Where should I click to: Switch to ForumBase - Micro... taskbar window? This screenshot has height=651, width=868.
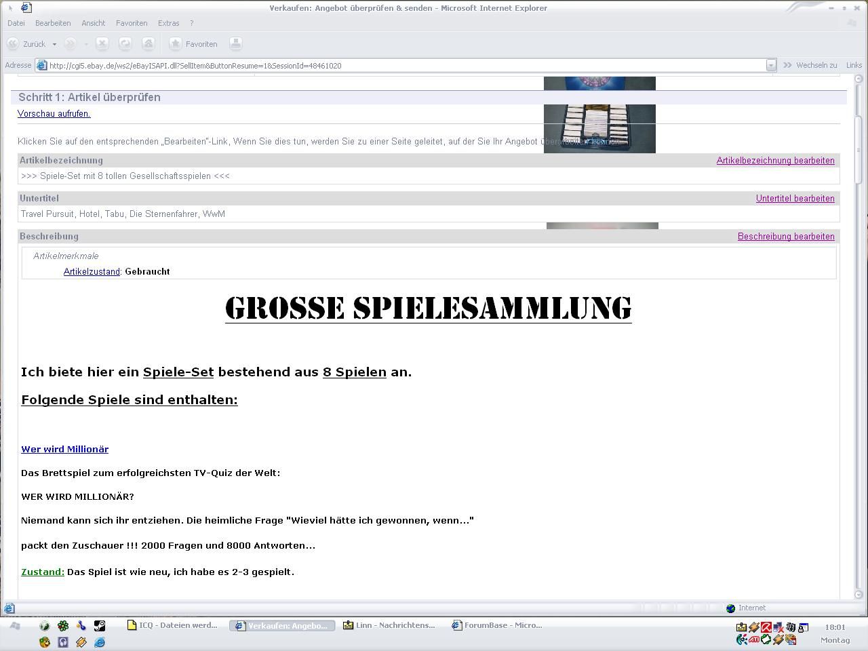(x=498, y=625)
